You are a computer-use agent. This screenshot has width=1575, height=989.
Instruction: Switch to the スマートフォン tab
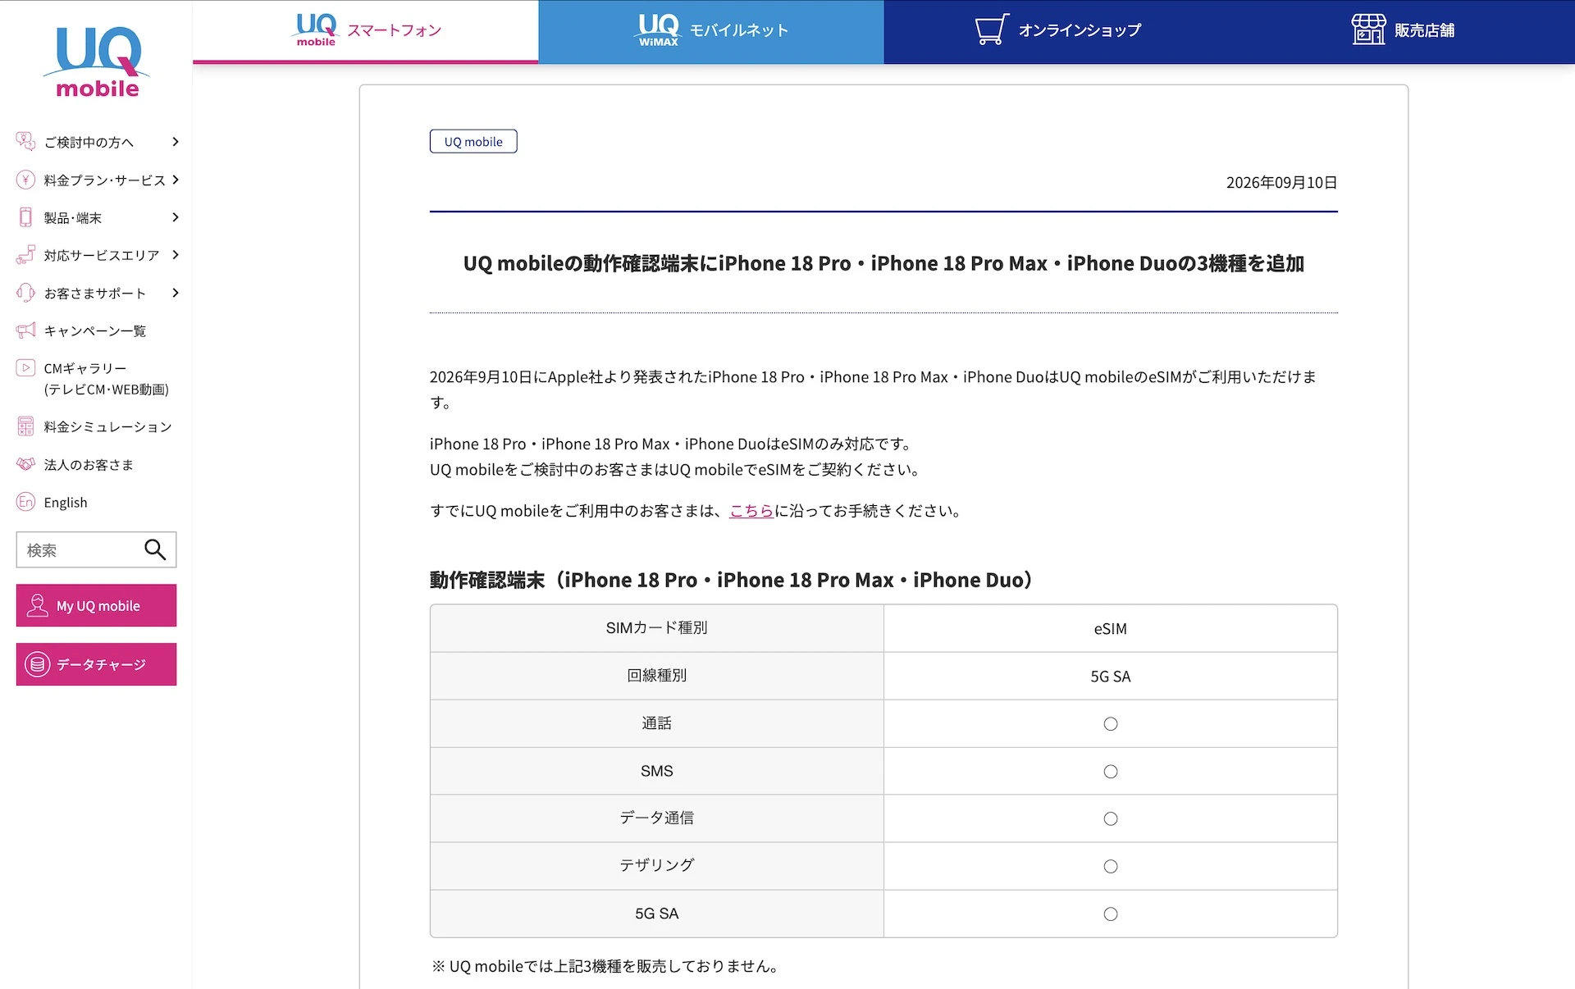[x=366, y=31]
